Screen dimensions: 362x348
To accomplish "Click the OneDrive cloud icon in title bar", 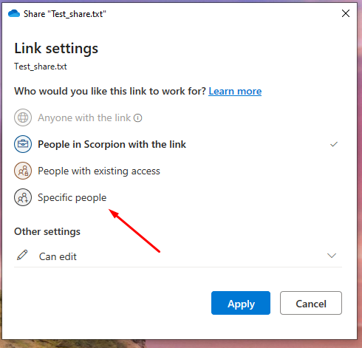I will coord(14,13).
